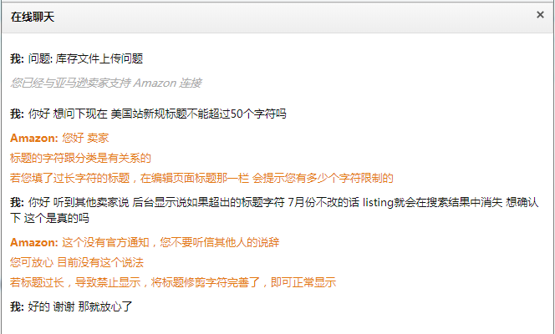Click the reply 您可放心 目前没有这个说法
The height and width of the screenshot is (334, 555).
click(x=76, y=262)
